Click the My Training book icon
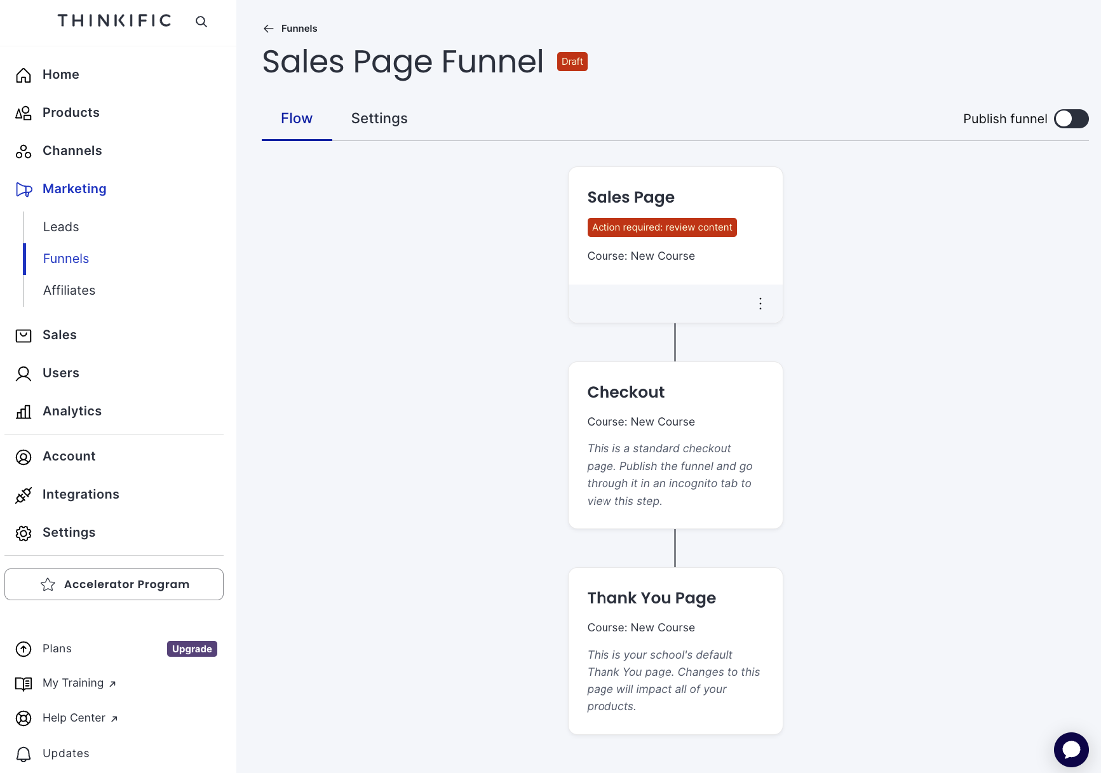The height and width of the screenshot is (773, 1101). (24, 683)
